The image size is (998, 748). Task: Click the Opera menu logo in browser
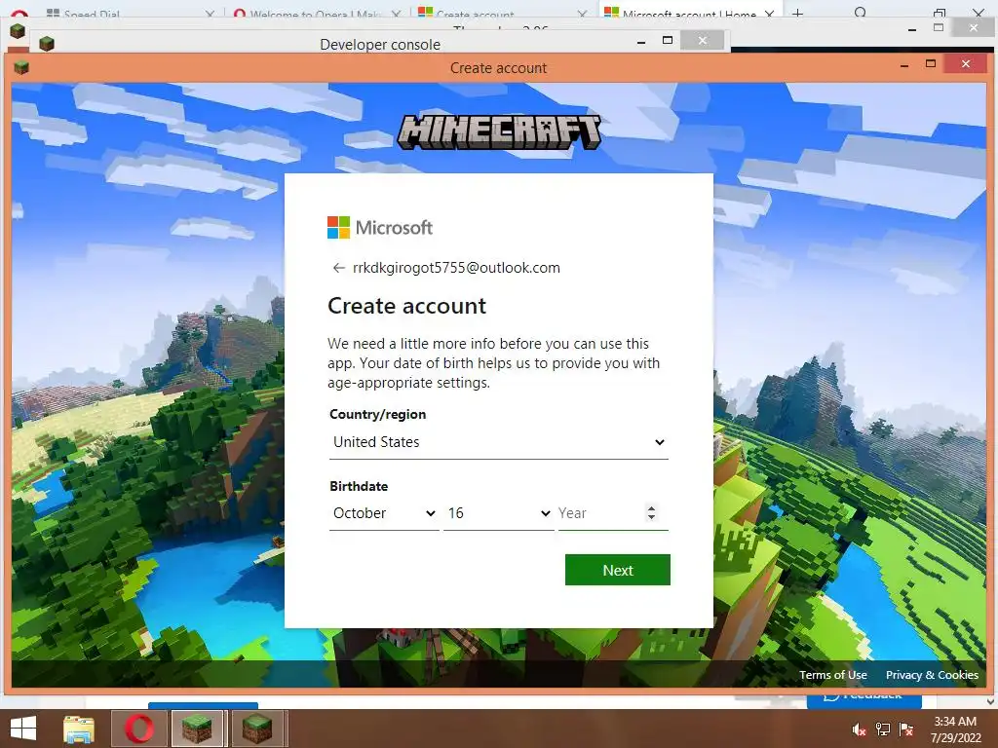(x=19, y=14)
